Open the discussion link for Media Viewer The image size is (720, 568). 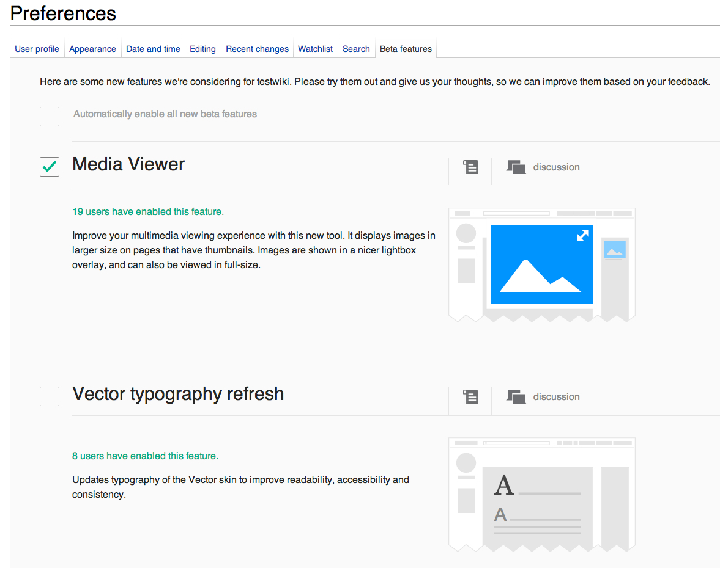[556, 166]
